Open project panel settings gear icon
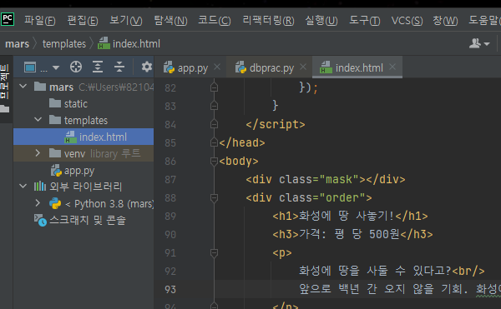The width and height of the screenshot is (501, 309). click(147, 67)
